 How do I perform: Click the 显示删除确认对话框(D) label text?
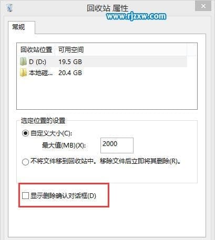[63, 196]
